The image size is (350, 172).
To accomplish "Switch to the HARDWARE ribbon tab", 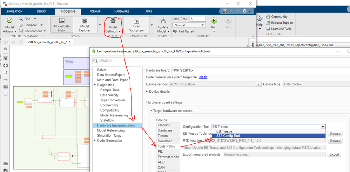I will point(122,12).
